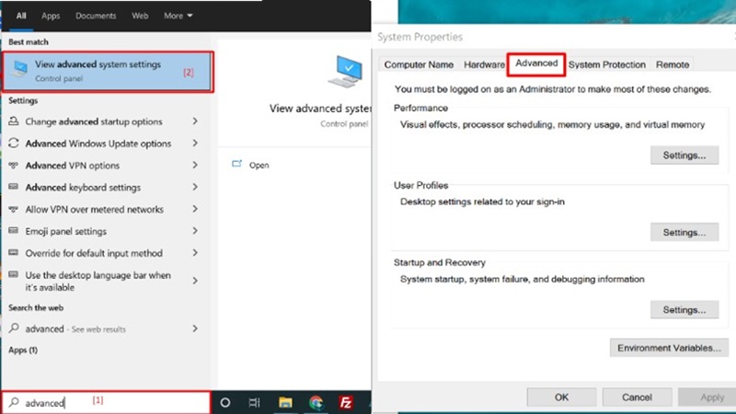Open Startup and Recovery Settings button
This screenshot has width=736, height=414.
click(684, 310)
